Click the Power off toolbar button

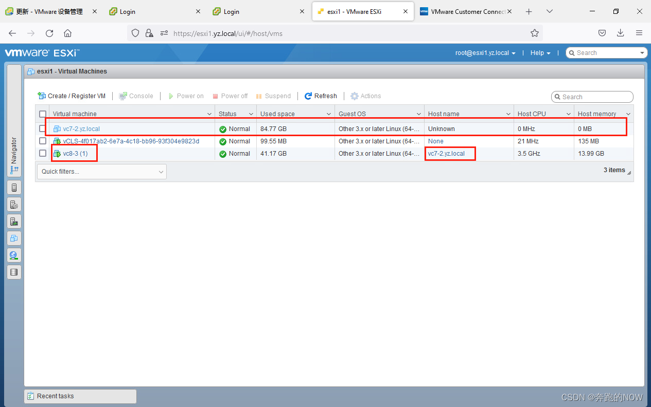coord(230,96)
